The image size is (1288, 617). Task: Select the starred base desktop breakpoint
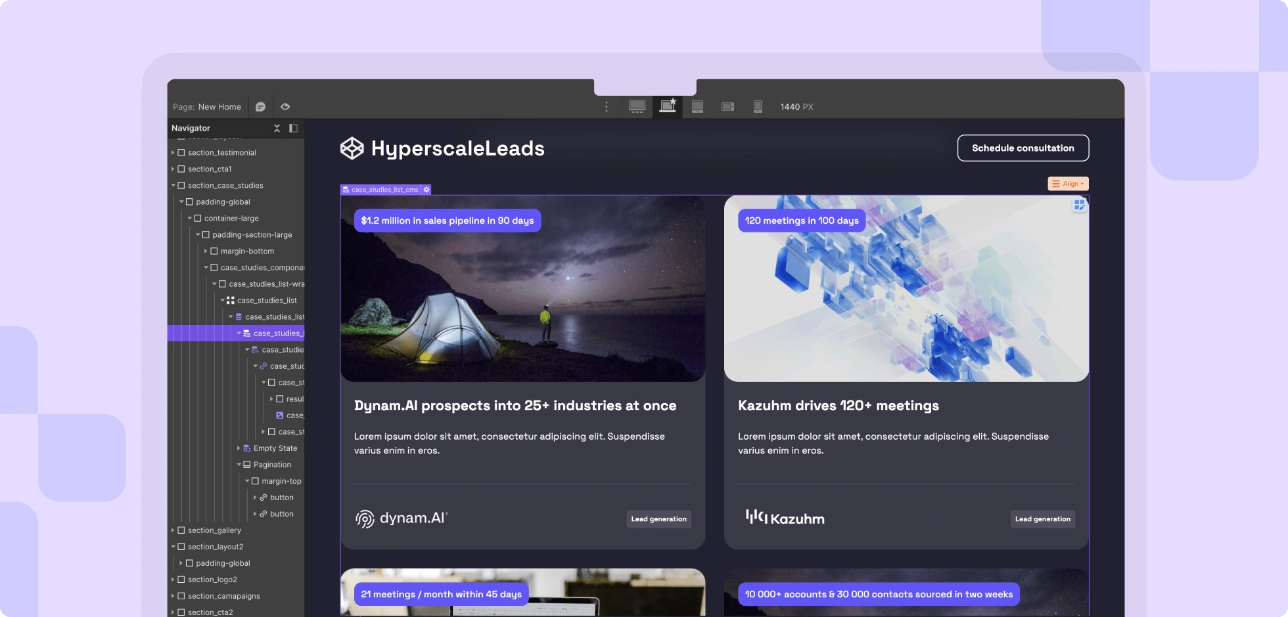tap(668, 106)
